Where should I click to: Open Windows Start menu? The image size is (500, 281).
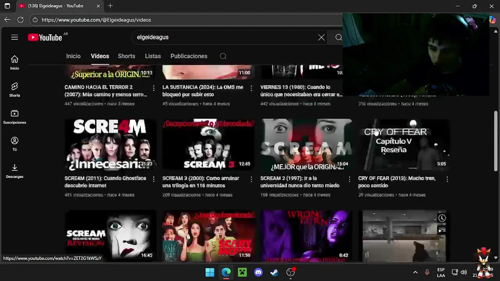point(210,272)
